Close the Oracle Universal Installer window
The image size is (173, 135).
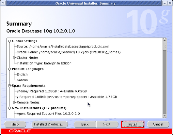[170, 3]
